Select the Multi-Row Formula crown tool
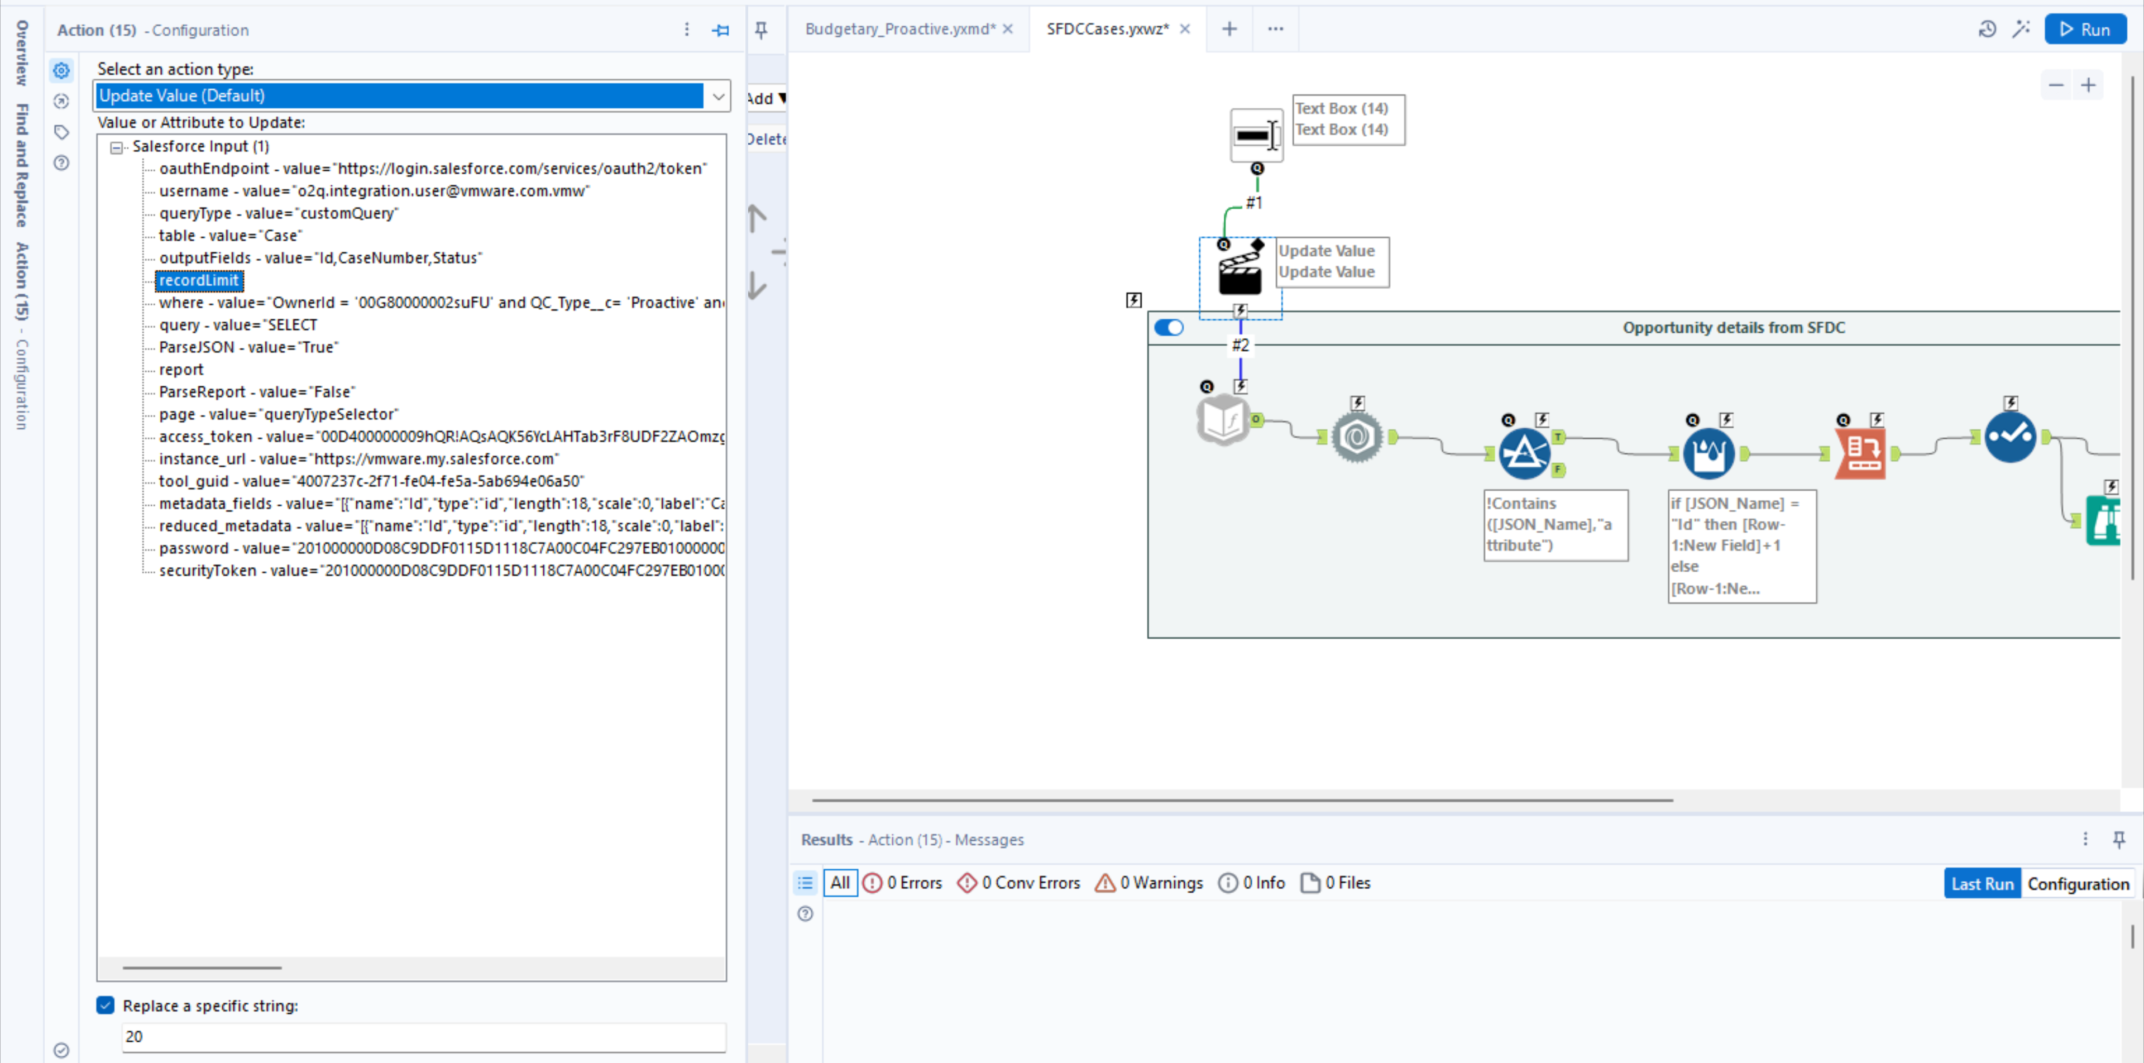 [x=1708, y=454]
